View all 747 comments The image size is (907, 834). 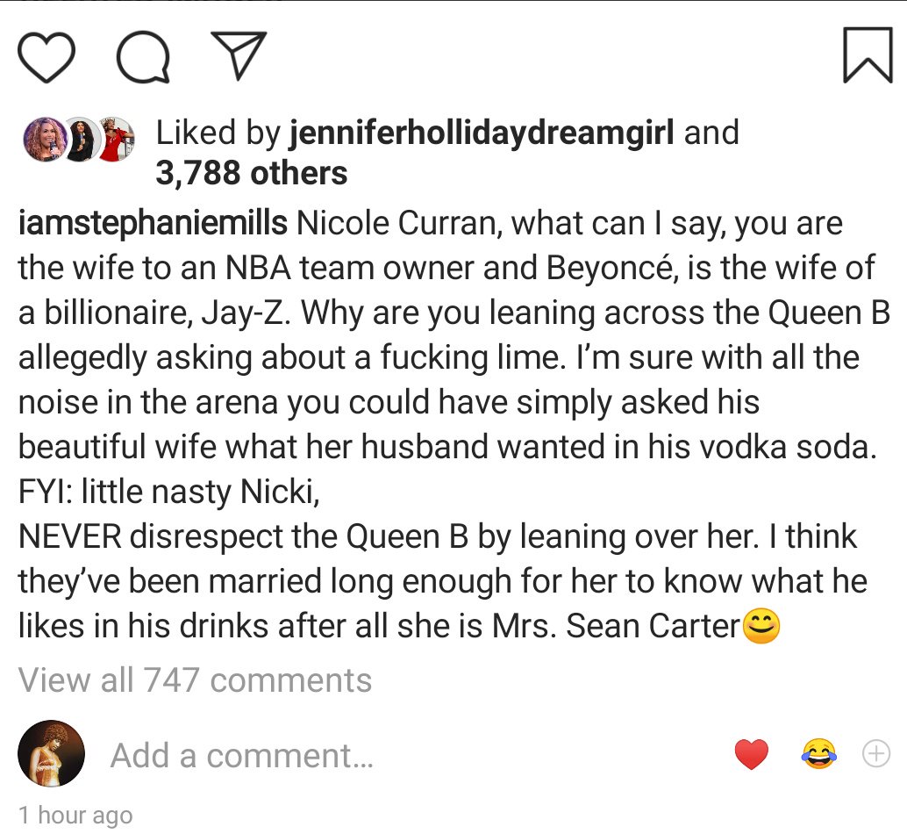pos(195,679)
